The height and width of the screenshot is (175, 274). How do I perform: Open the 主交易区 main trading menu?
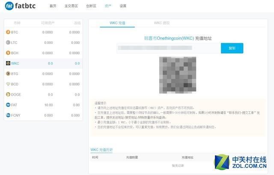click(71, 6)
